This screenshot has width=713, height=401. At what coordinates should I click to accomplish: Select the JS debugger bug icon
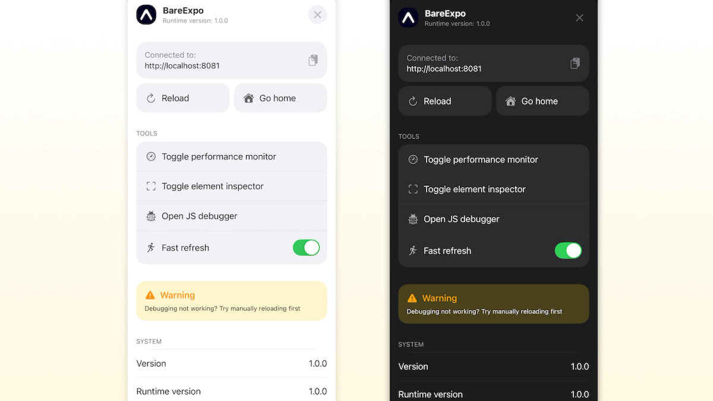click(x=150, y=216)
